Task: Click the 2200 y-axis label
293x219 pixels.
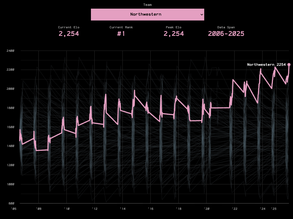Action: coord(11,70)
